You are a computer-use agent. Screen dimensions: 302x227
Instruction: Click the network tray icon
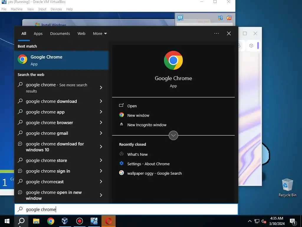coord(257,221)
